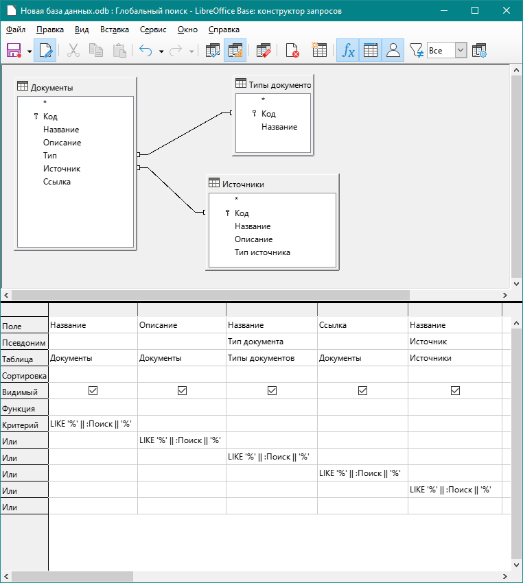Uncheck Visible for the Источник alias column
This screenshot has height=583, width=523.
[x=455, y=391]
